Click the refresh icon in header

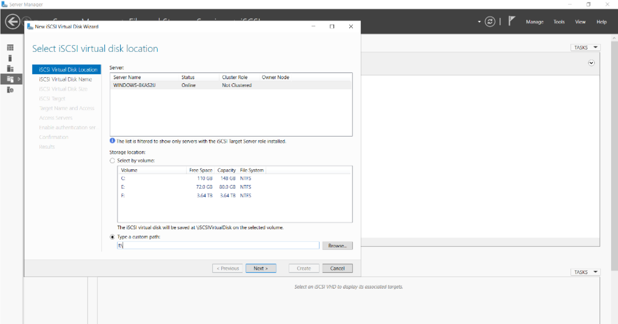point(490,22)
